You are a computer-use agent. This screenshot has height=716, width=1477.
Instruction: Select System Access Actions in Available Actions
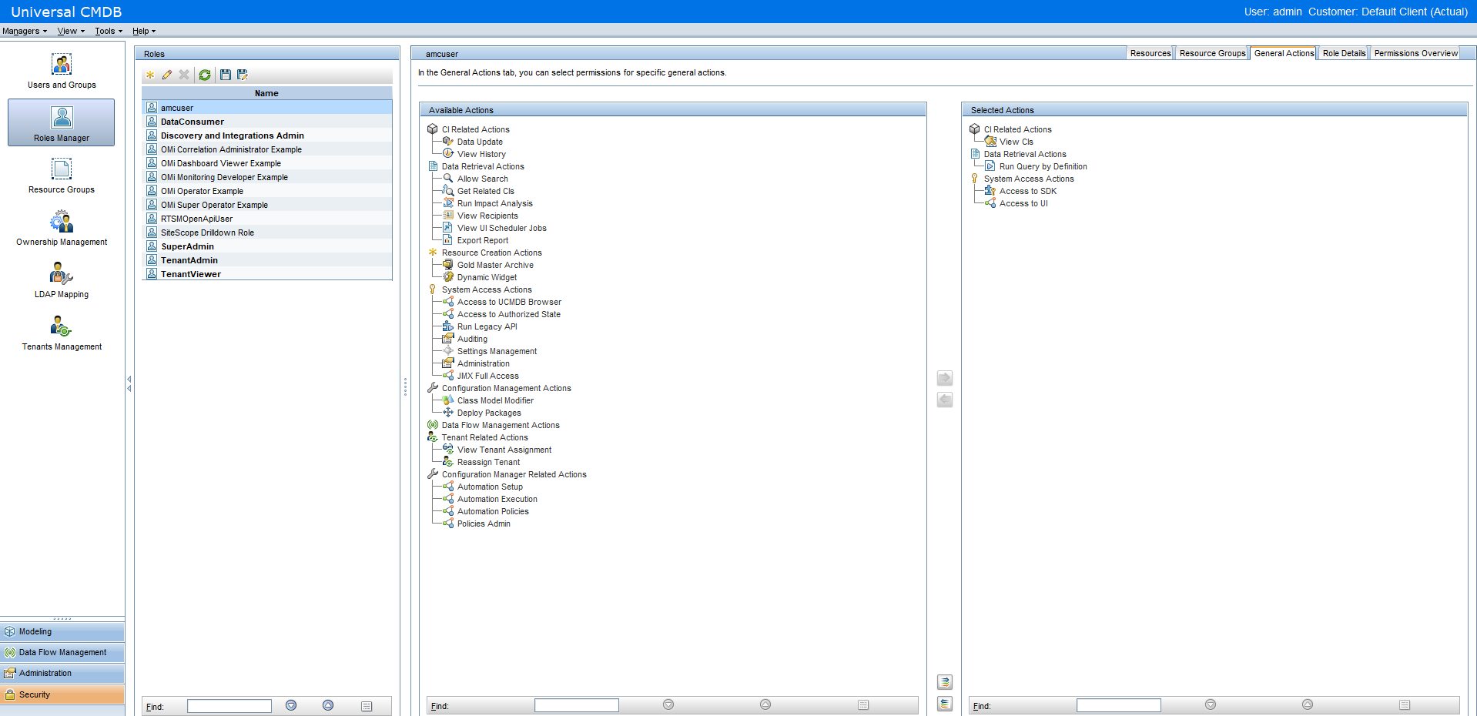tap(487, 289)
